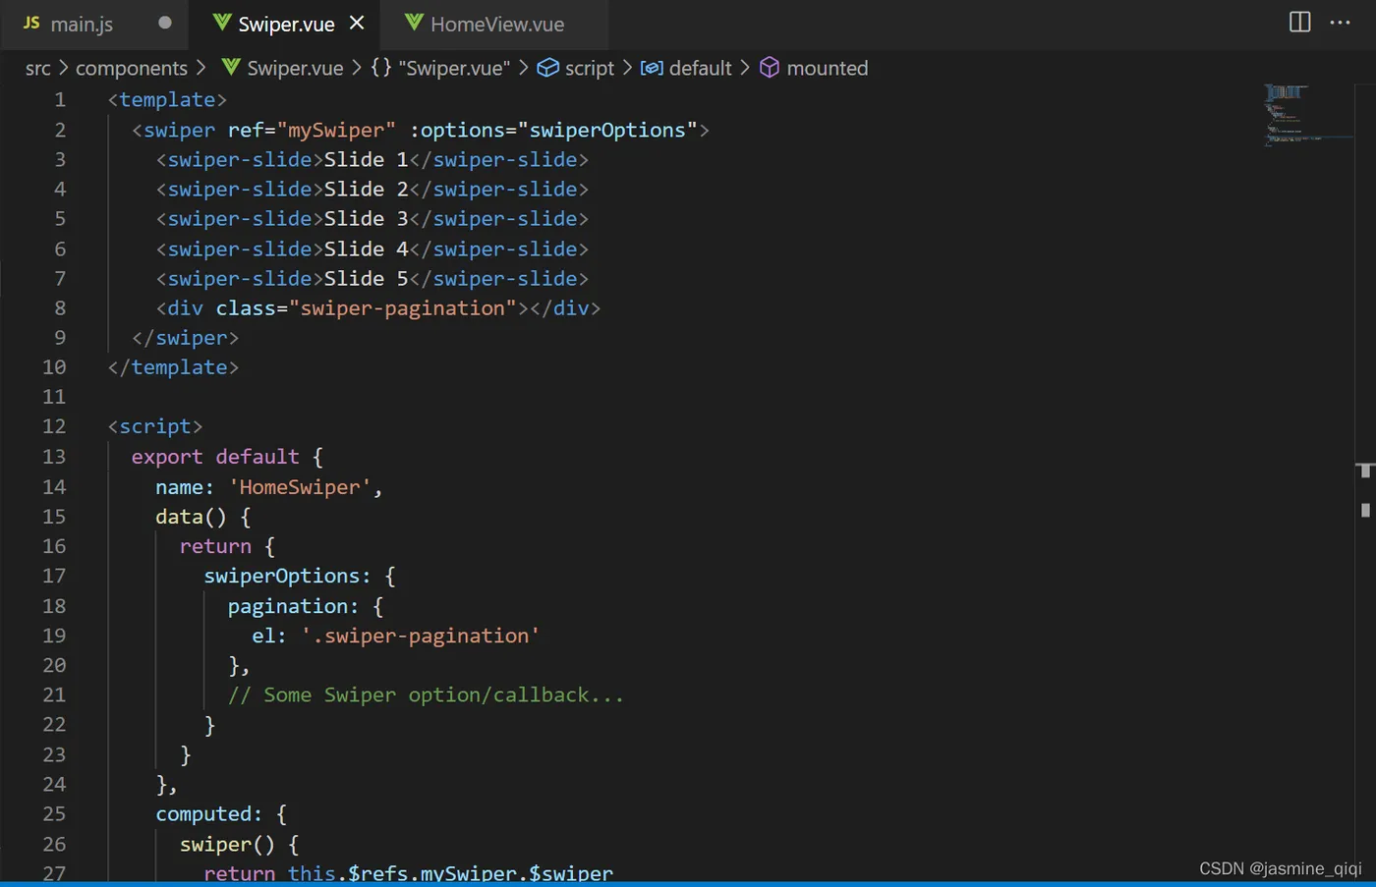This screenshot has width=1376, height=887.
Task: Click the unsaved dot on main.js tab
Action: [165, 23]
